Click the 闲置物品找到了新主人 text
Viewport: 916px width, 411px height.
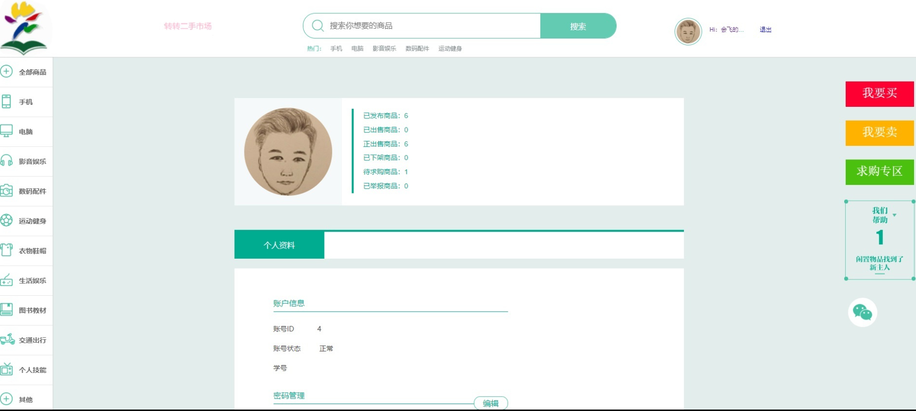coord(879,263)
